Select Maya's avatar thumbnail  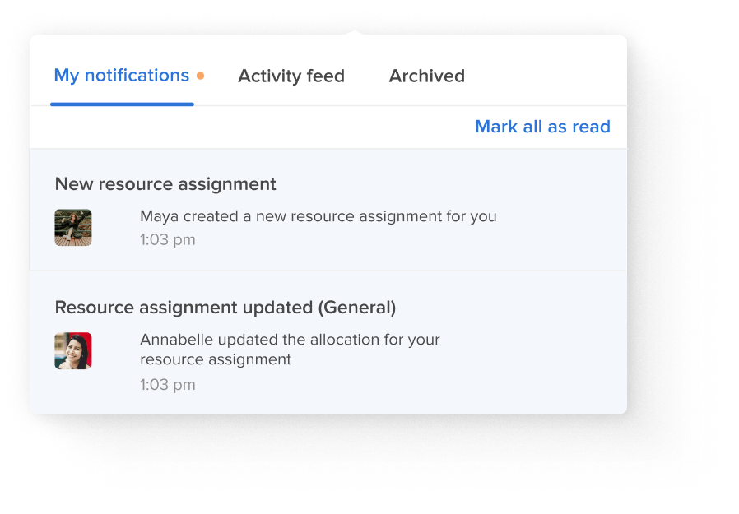point(73,228)
